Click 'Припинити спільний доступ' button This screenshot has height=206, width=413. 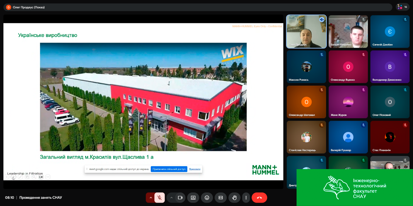[169, 169]
